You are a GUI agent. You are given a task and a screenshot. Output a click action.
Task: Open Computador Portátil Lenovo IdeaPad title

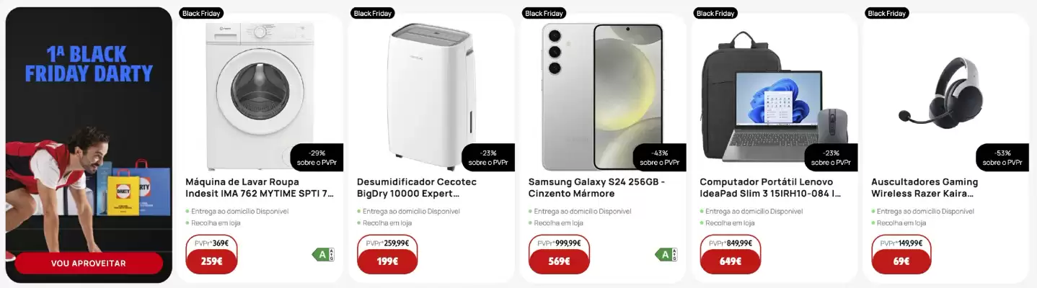coord(770,188)
